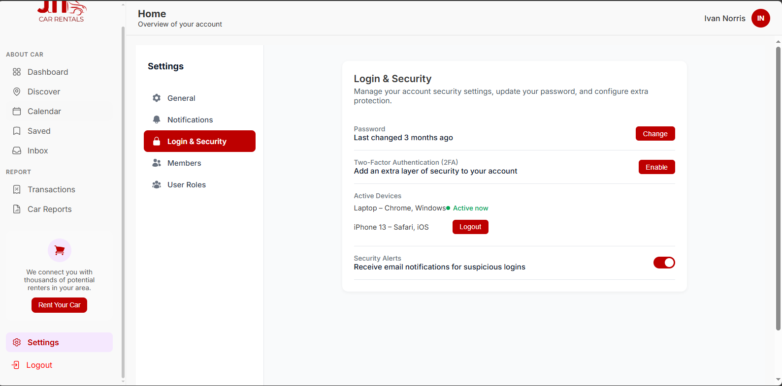Click the Logout door icon

(x=16, y=365)
